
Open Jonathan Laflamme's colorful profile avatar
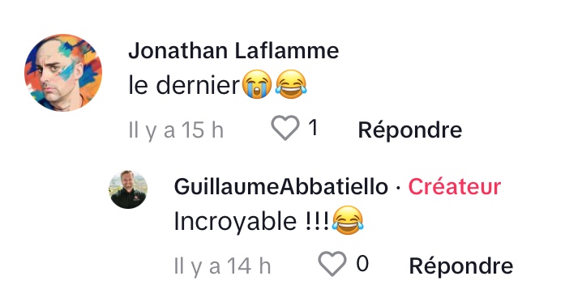(63, 73)
